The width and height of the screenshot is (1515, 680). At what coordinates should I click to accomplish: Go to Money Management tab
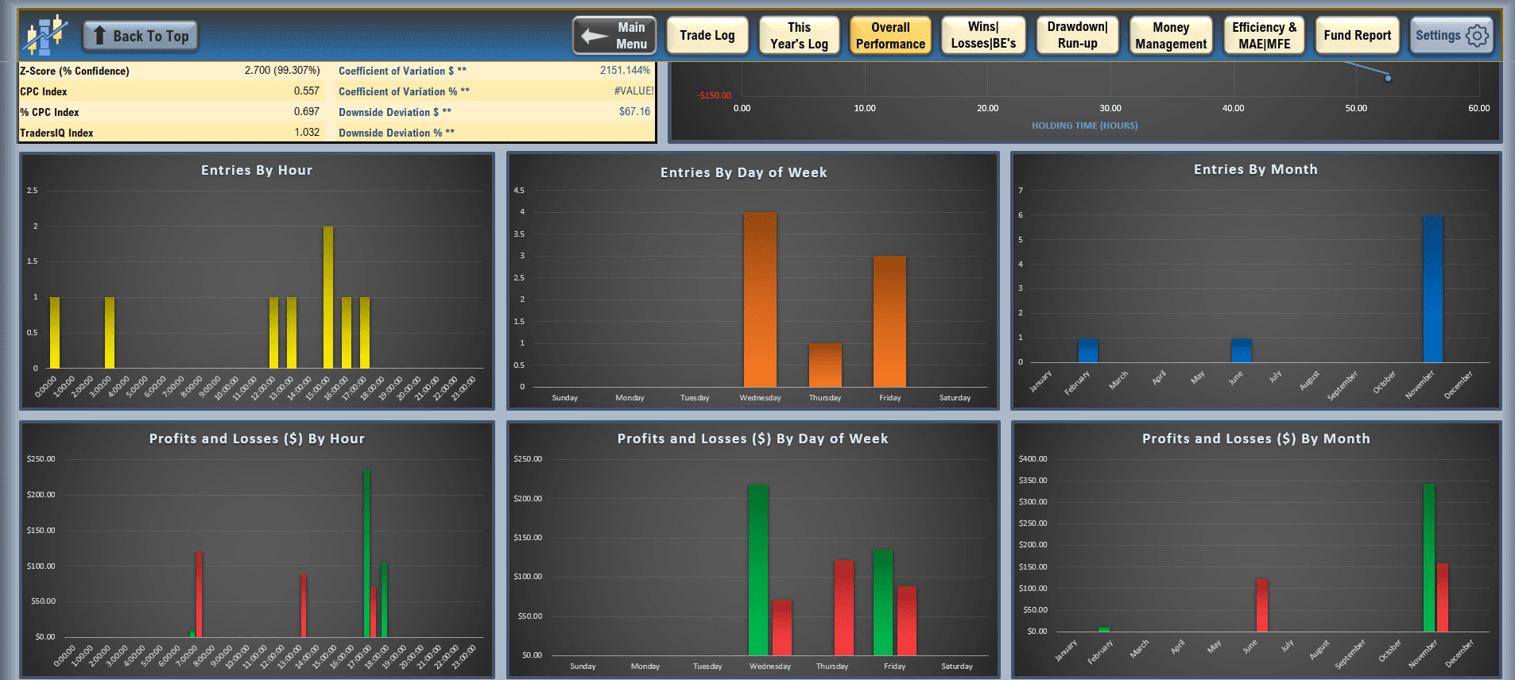pos(1170,36)
